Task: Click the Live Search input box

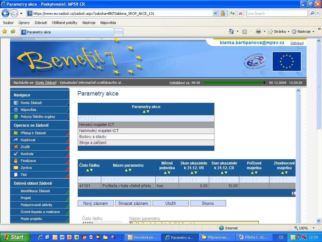Action: pyautogui.click(x=277, y=14)
